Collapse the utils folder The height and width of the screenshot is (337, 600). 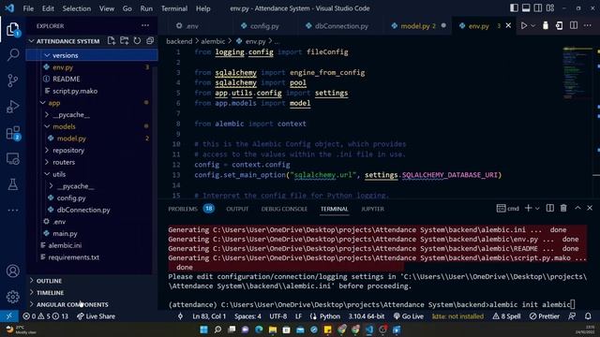click(x=92, y=174)
